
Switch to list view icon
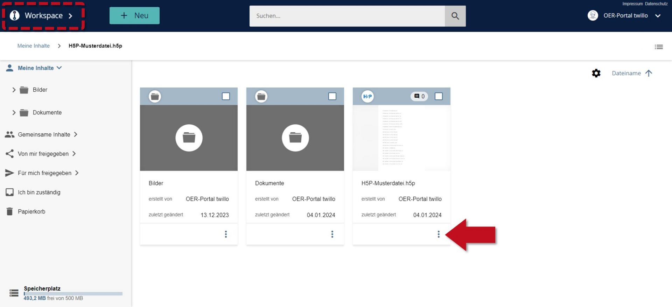tap(659, 47)
